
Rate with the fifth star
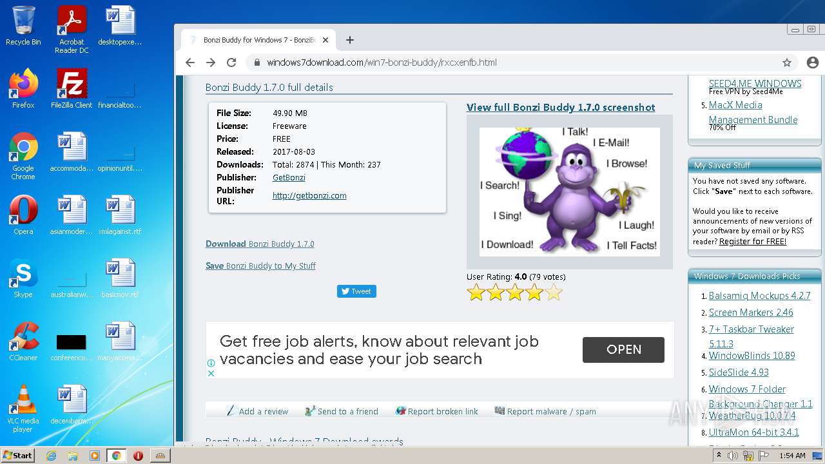coord(554,293)
